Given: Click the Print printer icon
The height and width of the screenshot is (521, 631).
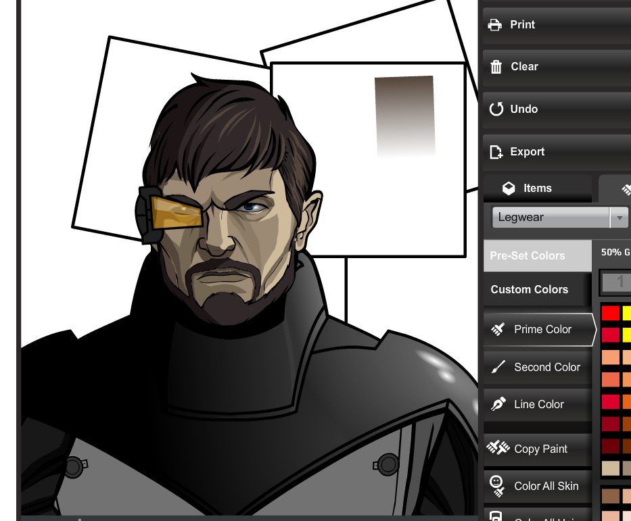Looking at the screenshot, I should (x=495, y=25).
